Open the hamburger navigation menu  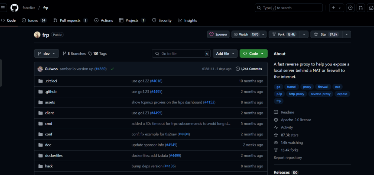(x=3, y=8)
